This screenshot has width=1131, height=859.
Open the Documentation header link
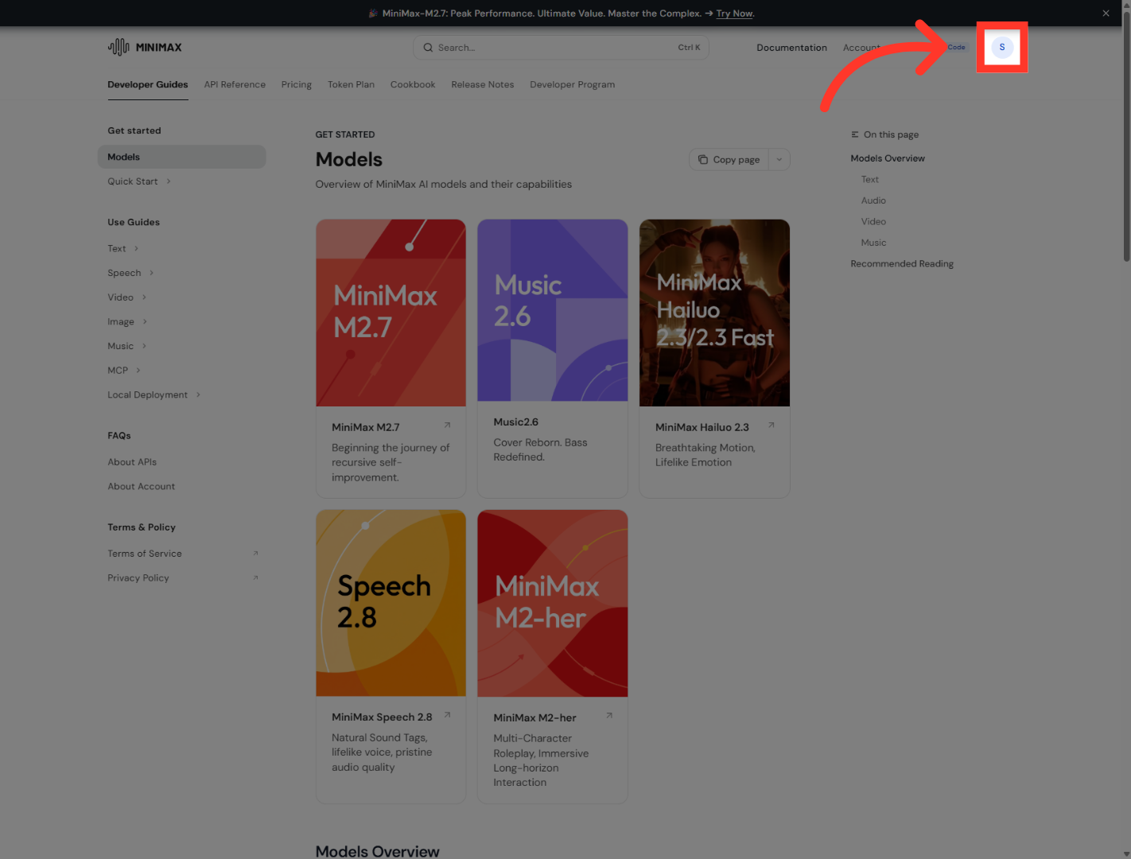click(791, 48)
